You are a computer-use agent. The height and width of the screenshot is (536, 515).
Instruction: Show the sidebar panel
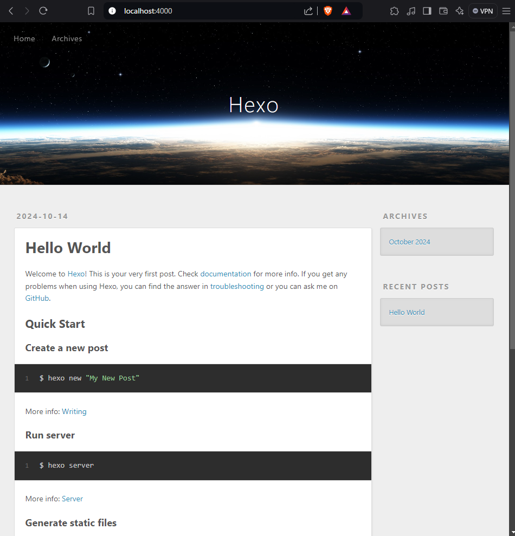coord(427,10)
